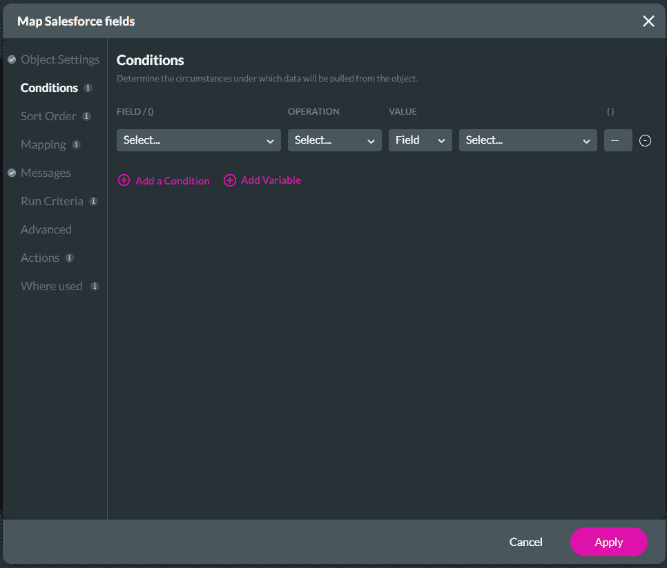This screenshot has height=568, width=667.
Task: Switch to the Advanced section
Action: click(x=46, y=229)
